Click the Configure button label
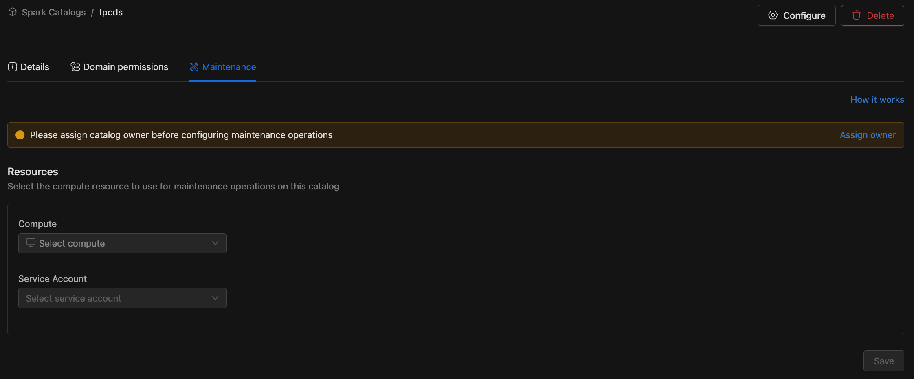Image resolution: width=914 pixels, height=379 pixels. click(804, 15)
